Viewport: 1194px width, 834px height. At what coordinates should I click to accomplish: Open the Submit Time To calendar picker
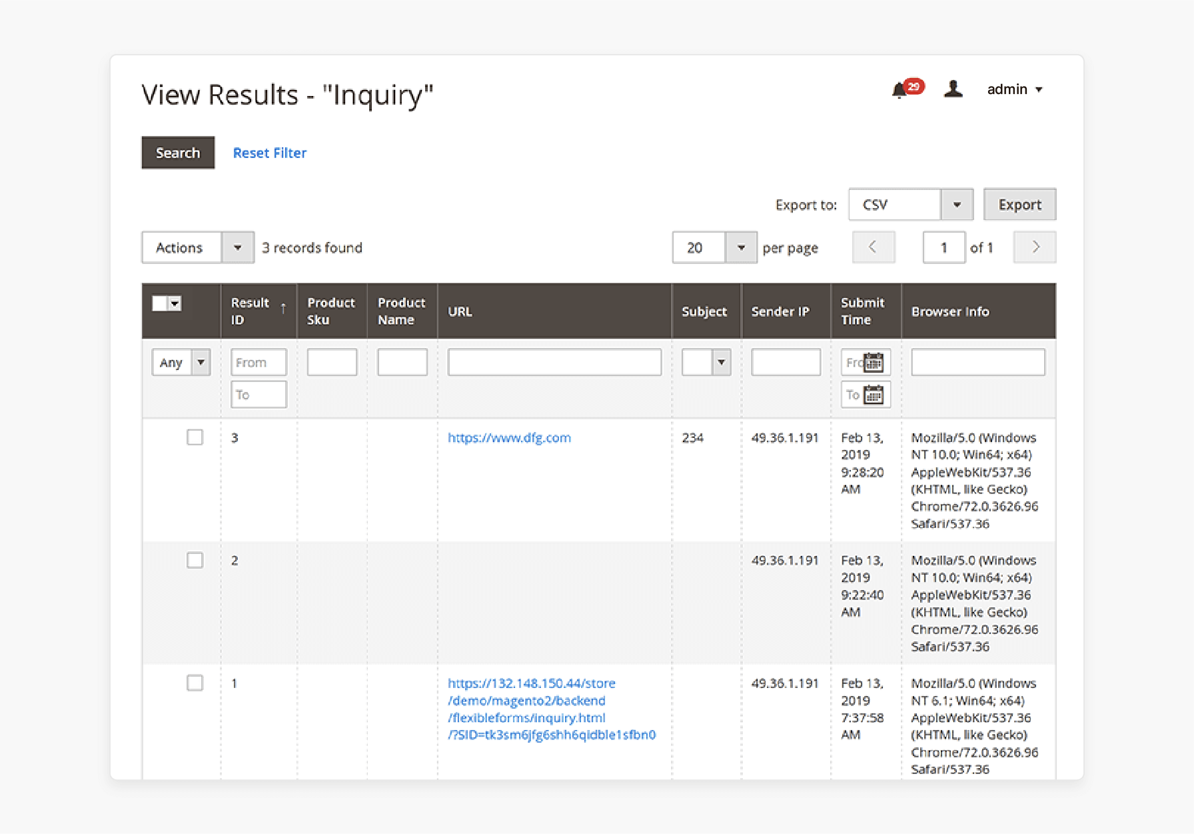click(874, 395)
